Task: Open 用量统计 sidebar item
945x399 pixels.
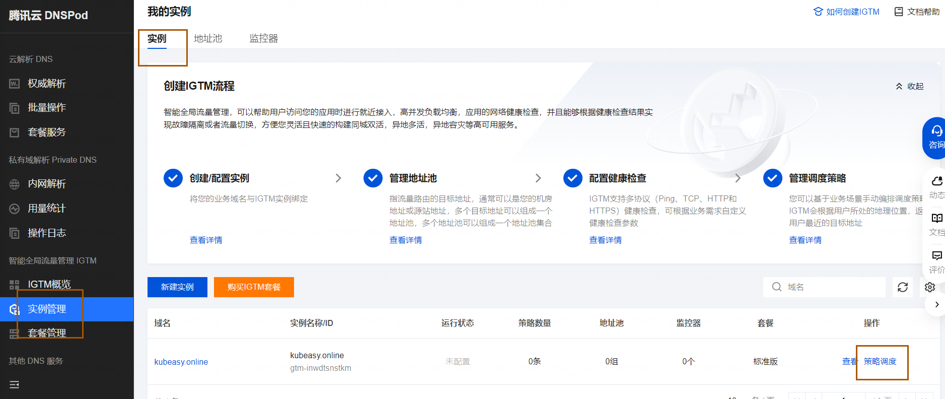Action: 46,209
